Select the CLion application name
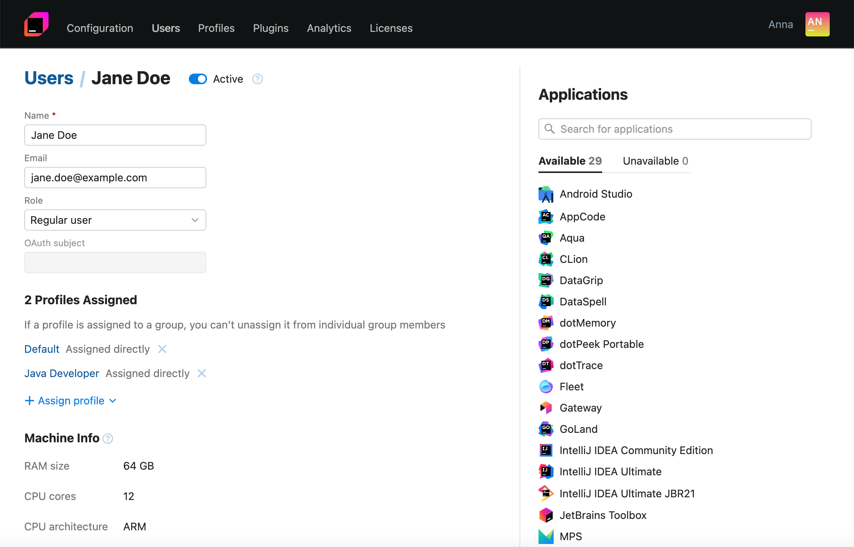Screen dimensions: 854x547 pos(574,259)
